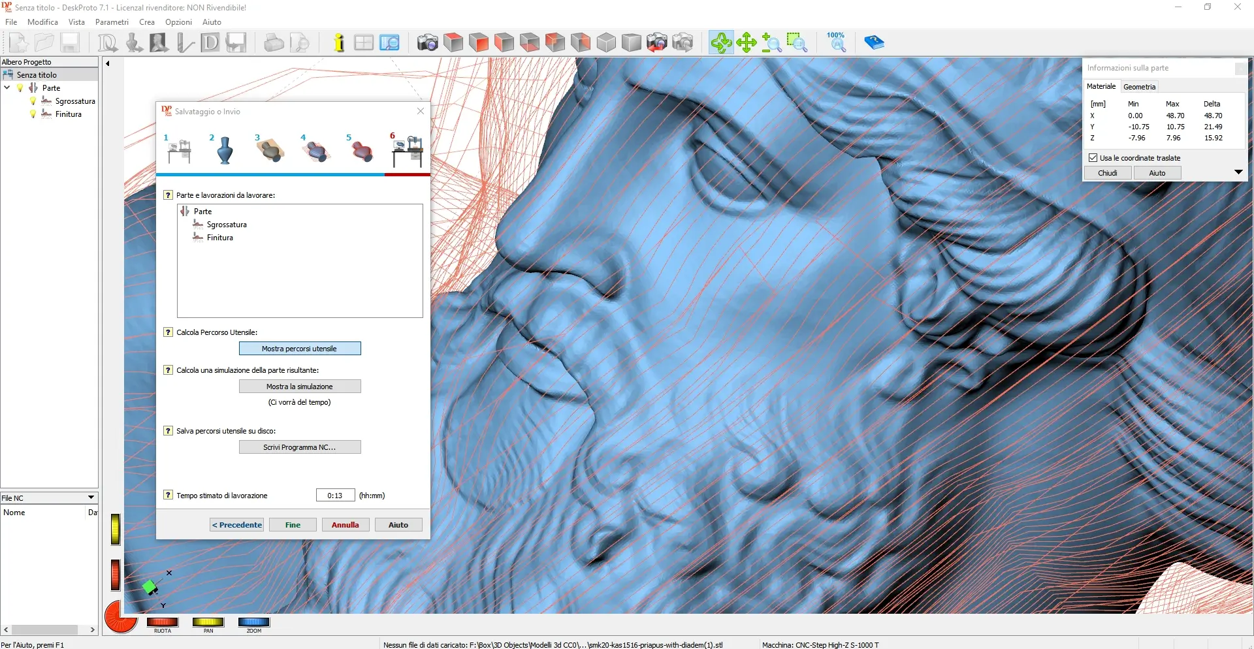
Task: Click the New project toolbar icon
Action: [x=19, y=43]
